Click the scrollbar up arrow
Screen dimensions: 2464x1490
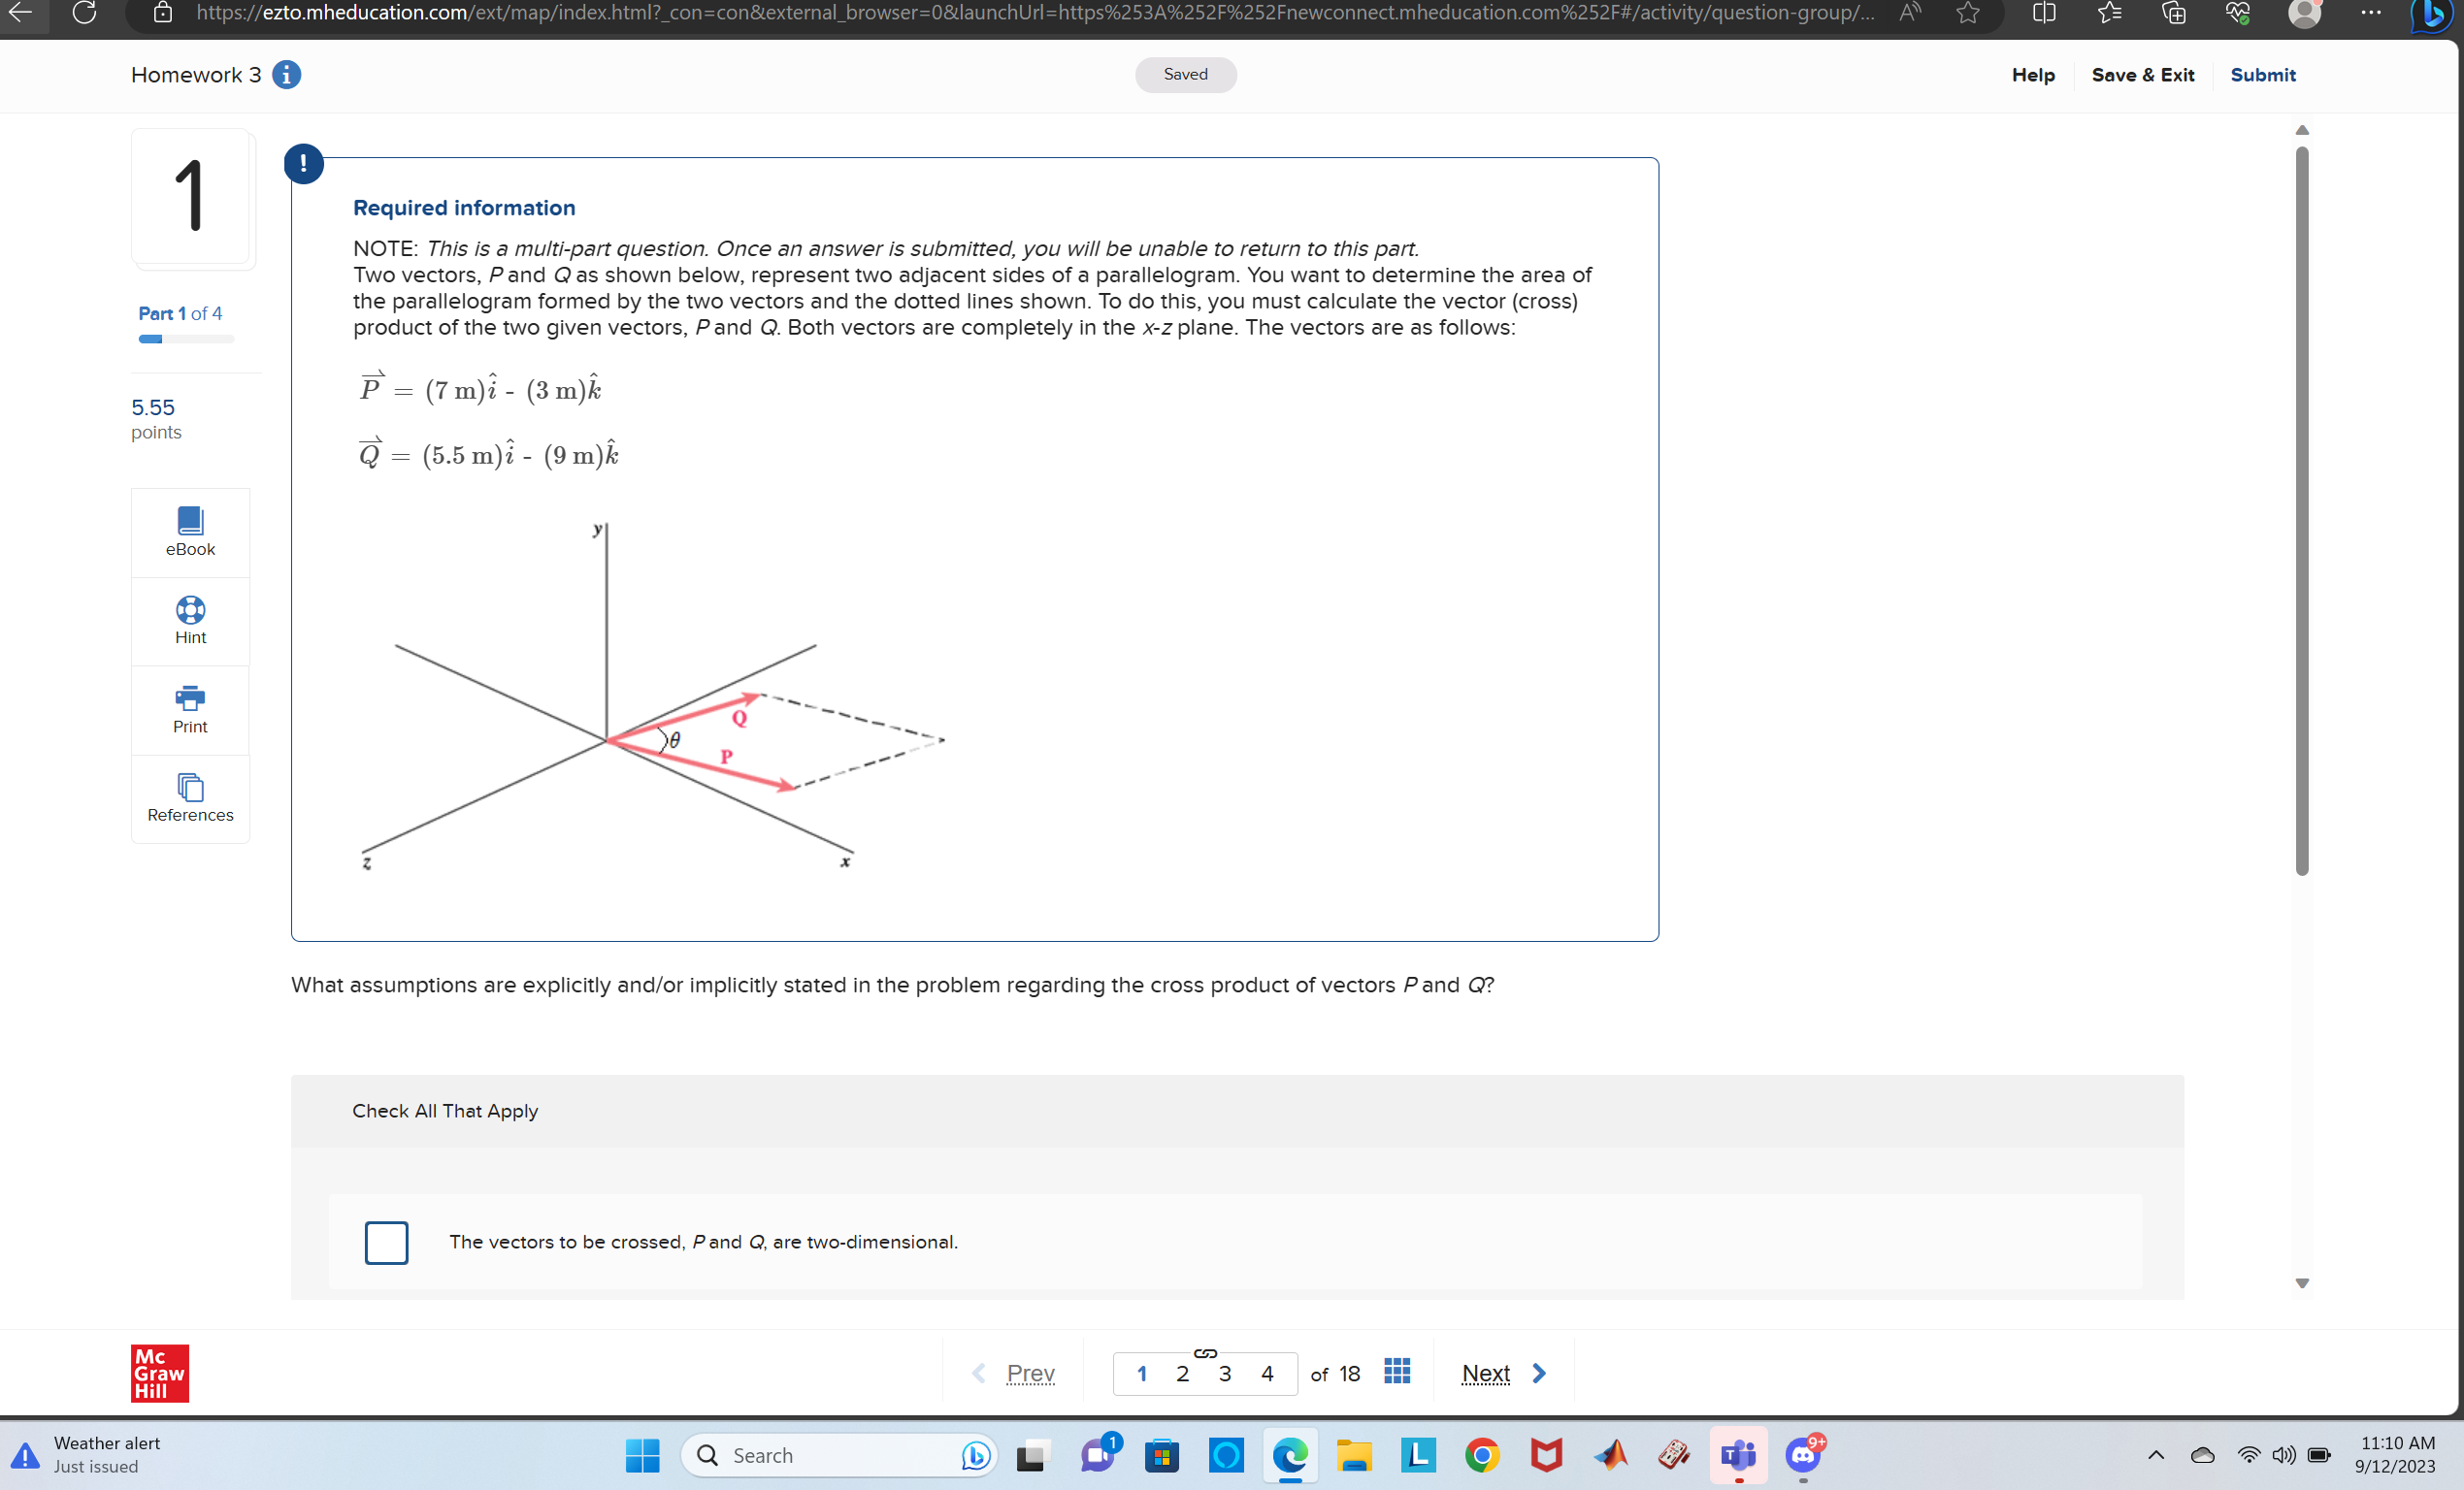click(x=2302, y=130)
